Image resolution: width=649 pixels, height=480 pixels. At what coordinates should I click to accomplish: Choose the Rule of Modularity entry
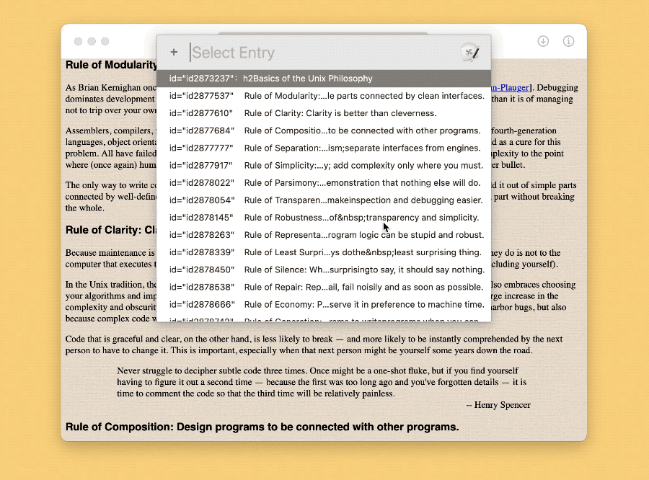[x=324, y=96]
